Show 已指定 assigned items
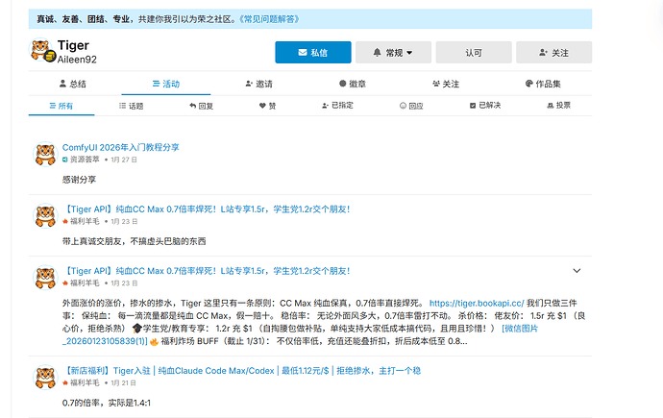Image resolution: width=663 pixels, height=418 pixels. coord(337,106)
